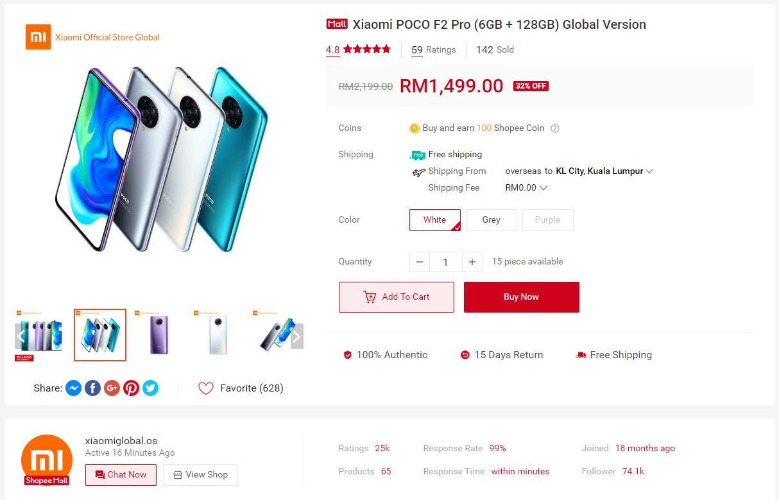This screenshot has width=779, height=500.
Task: Share product on Twitter
Action: click(x=150, y=388)
